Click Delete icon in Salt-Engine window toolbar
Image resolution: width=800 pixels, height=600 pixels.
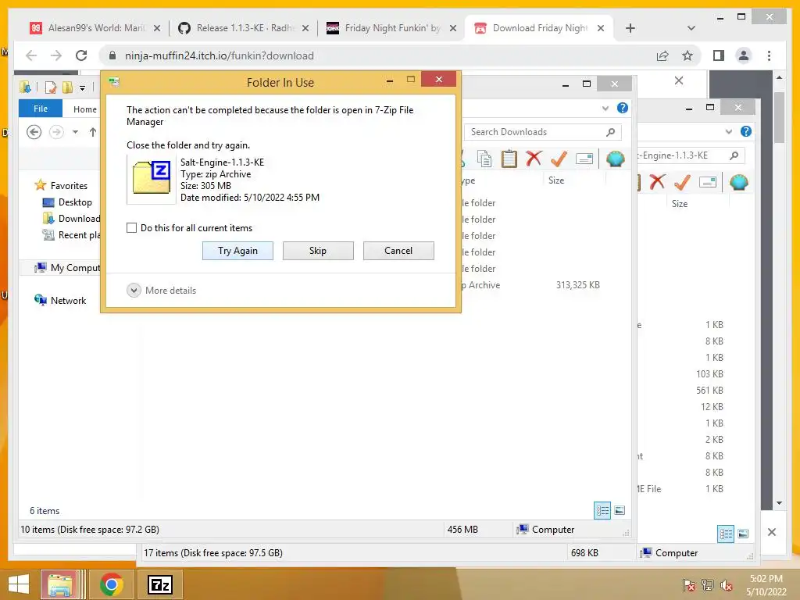point(657,181)
